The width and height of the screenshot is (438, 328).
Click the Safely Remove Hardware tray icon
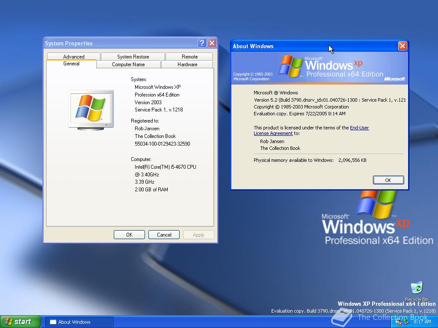coord(406,322)
